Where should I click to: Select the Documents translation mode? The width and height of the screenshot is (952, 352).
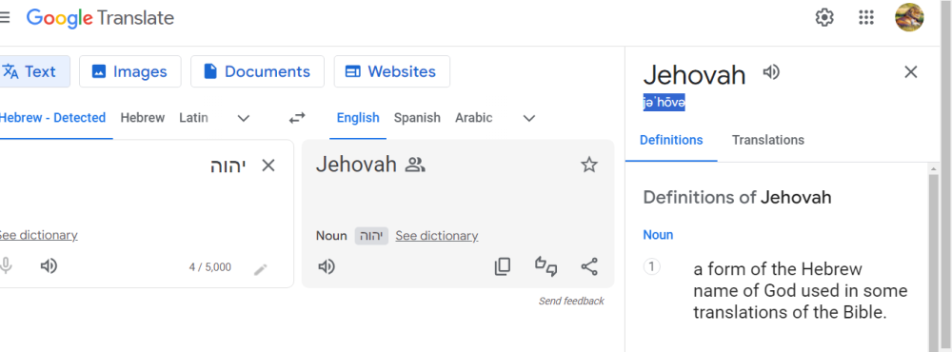257,71
